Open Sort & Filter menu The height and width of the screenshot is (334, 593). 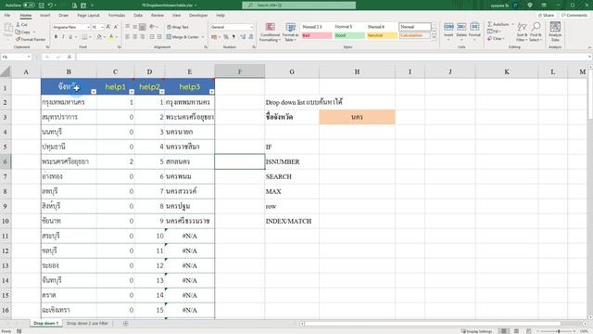pyautogui.click(x=522, y=32)
